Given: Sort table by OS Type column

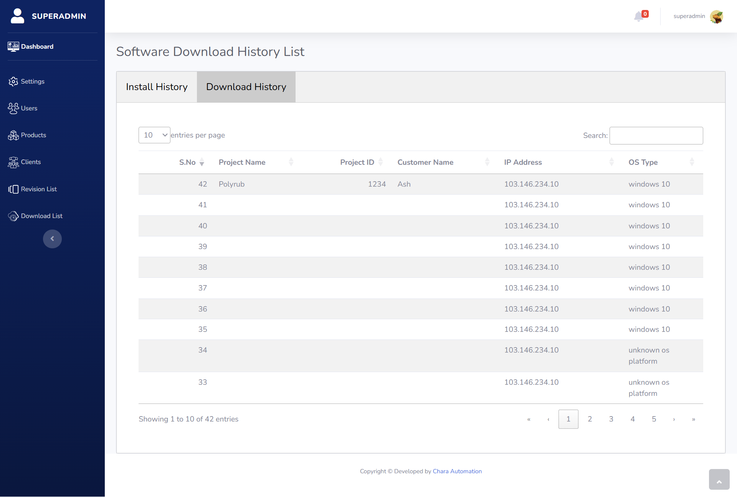Looking at the screenshot, I should point(661,162).
